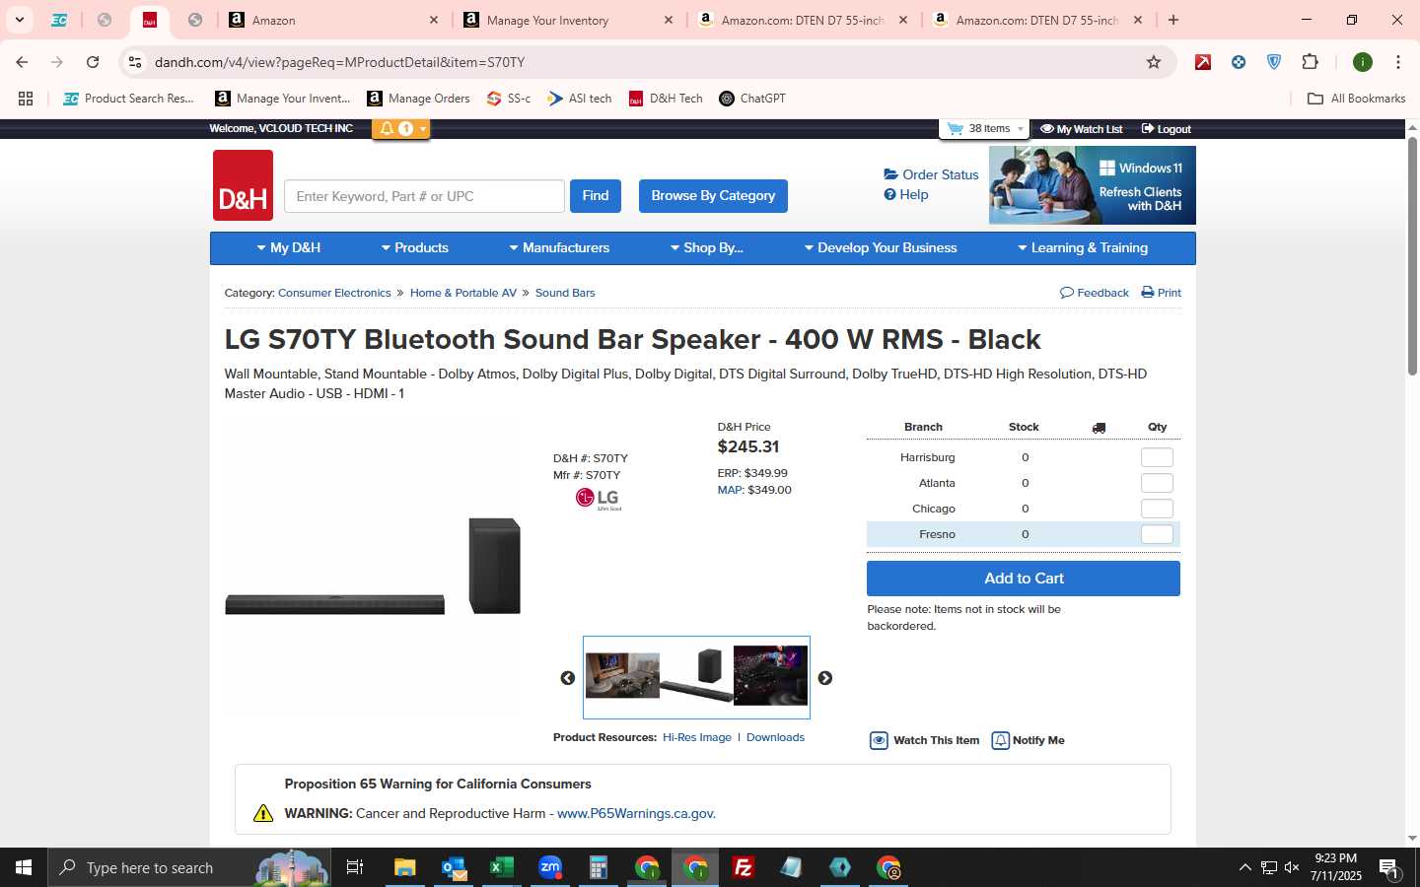This screenshot has height=887, width=1420.
Task: Focus the keyword search field
Action: (x=424, y=196)
